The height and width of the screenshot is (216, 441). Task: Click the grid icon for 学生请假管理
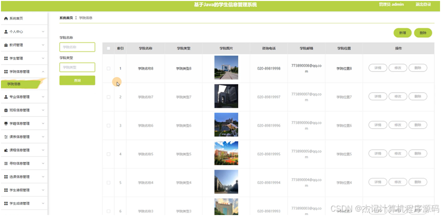click(6, 190)
